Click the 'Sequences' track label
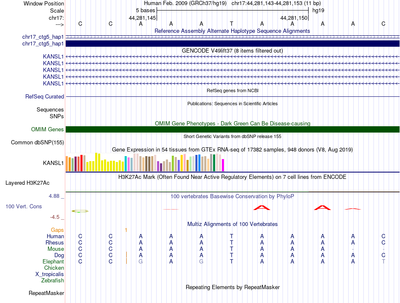The height and width of the screenshot is (303, 400). [x=50, y=109]
